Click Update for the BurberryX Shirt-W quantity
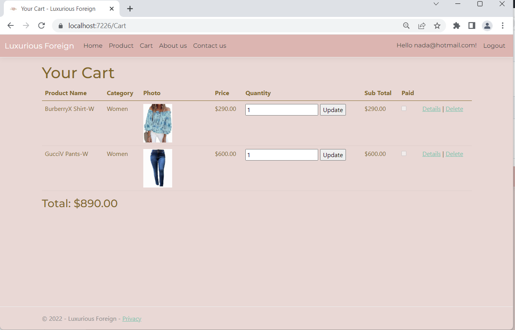 tap(332, 110)
